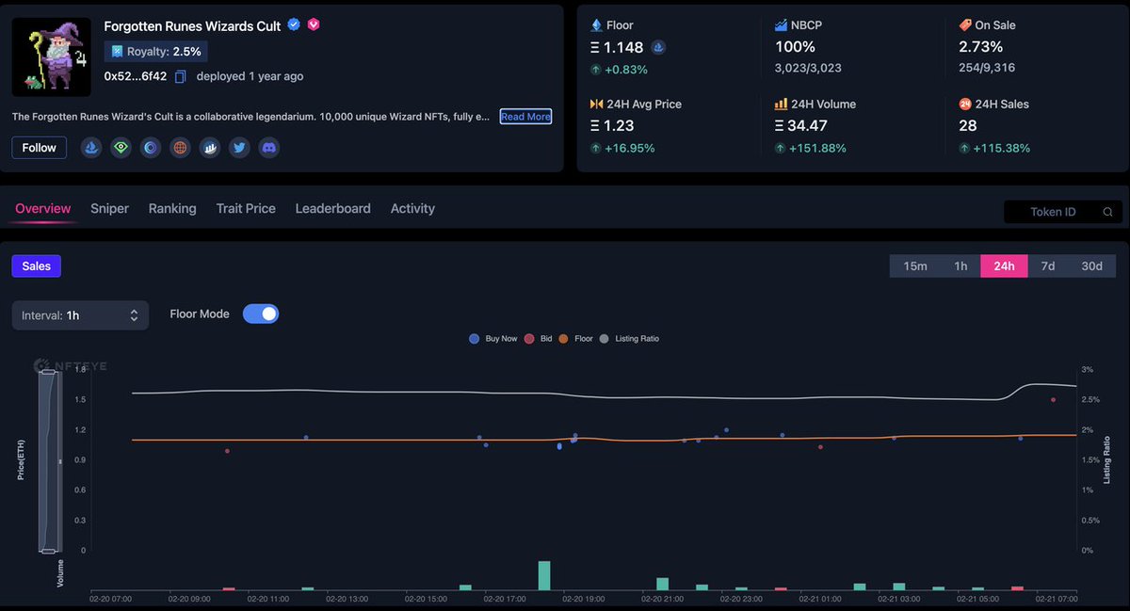Image resolution: width=1130 pixels, height=611 pixels.
Task: Open the LooksRare green eye icon
Action: (x=121, y=148)
